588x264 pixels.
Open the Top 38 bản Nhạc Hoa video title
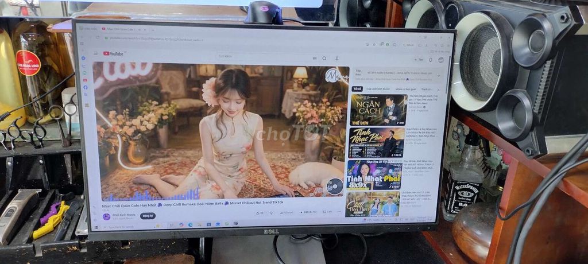pyautogui.click(x=417, y=164)
